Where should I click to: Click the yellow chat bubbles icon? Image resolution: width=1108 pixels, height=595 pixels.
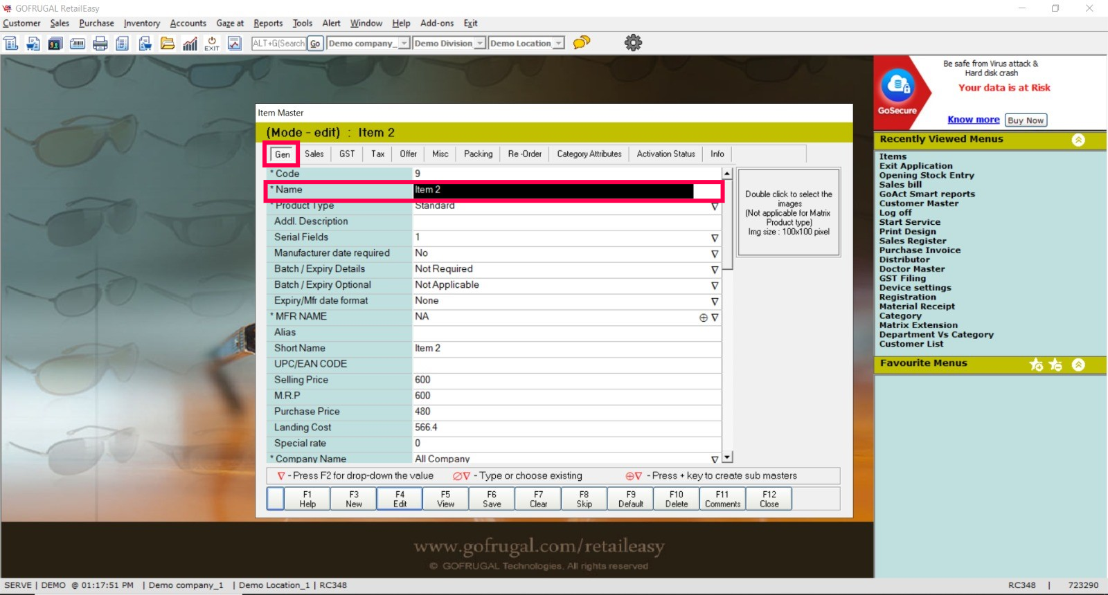(582, 43)
